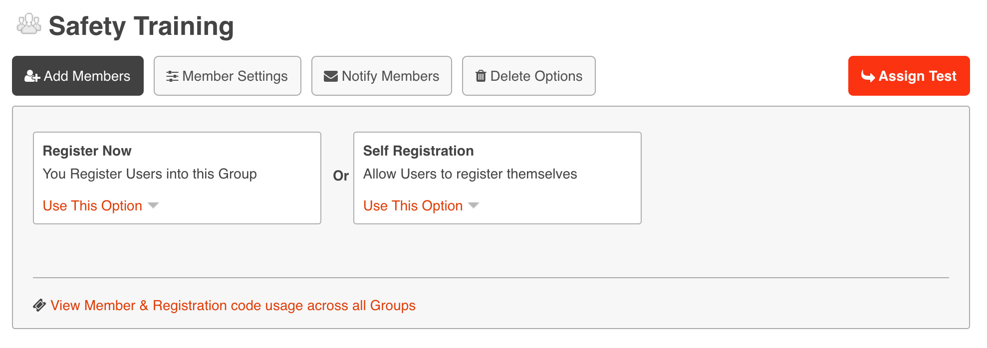
Task: Click the add-user icon in Add Members
Action: (x=32, y=76)
